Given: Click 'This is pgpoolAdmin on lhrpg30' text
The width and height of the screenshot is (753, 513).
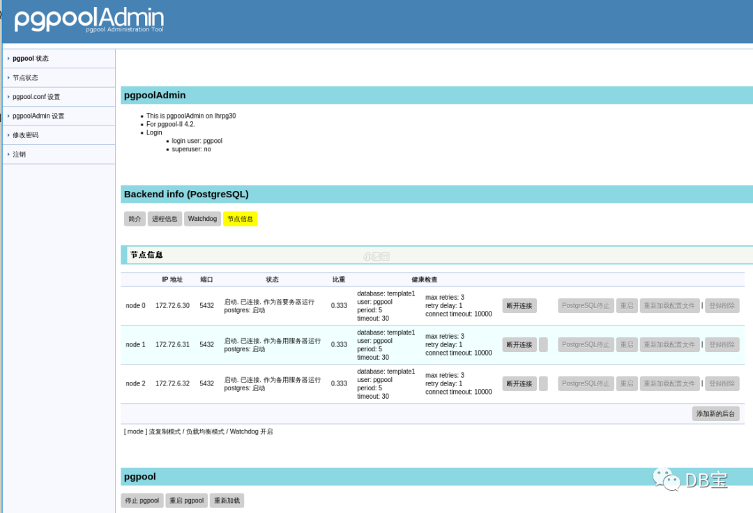Looking at the screenshot, I should (x=191, y=116).
